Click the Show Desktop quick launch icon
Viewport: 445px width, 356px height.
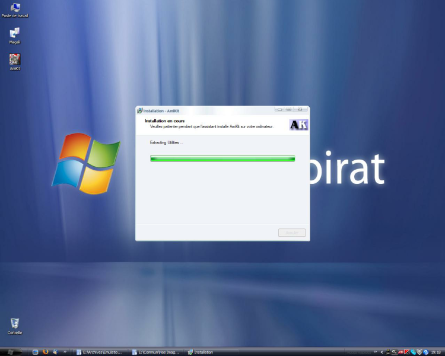(x=35, y=352)
